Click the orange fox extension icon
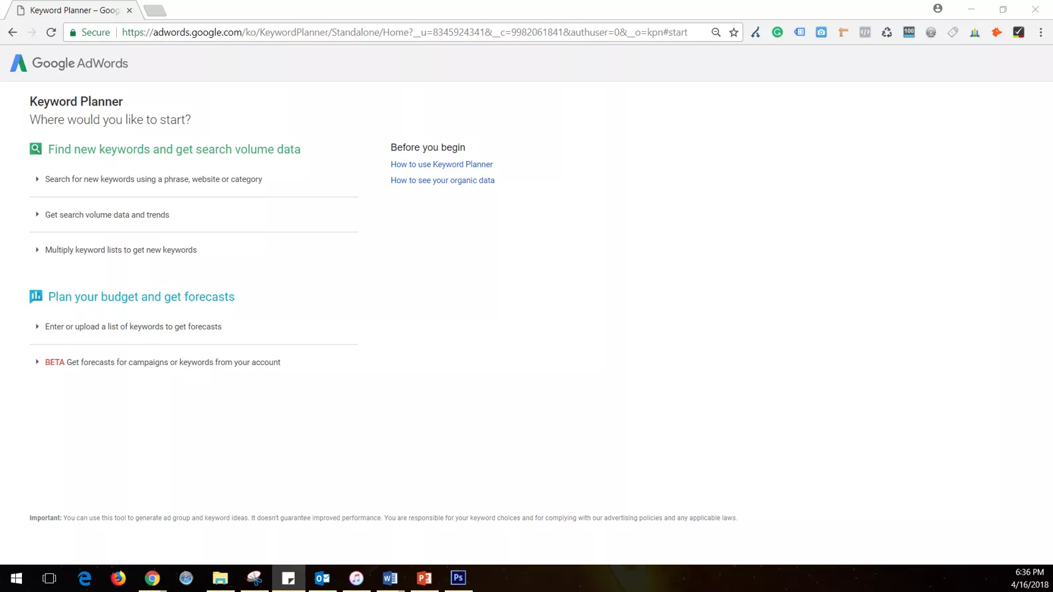This screenshot has width=1053, height=592. 997,32
